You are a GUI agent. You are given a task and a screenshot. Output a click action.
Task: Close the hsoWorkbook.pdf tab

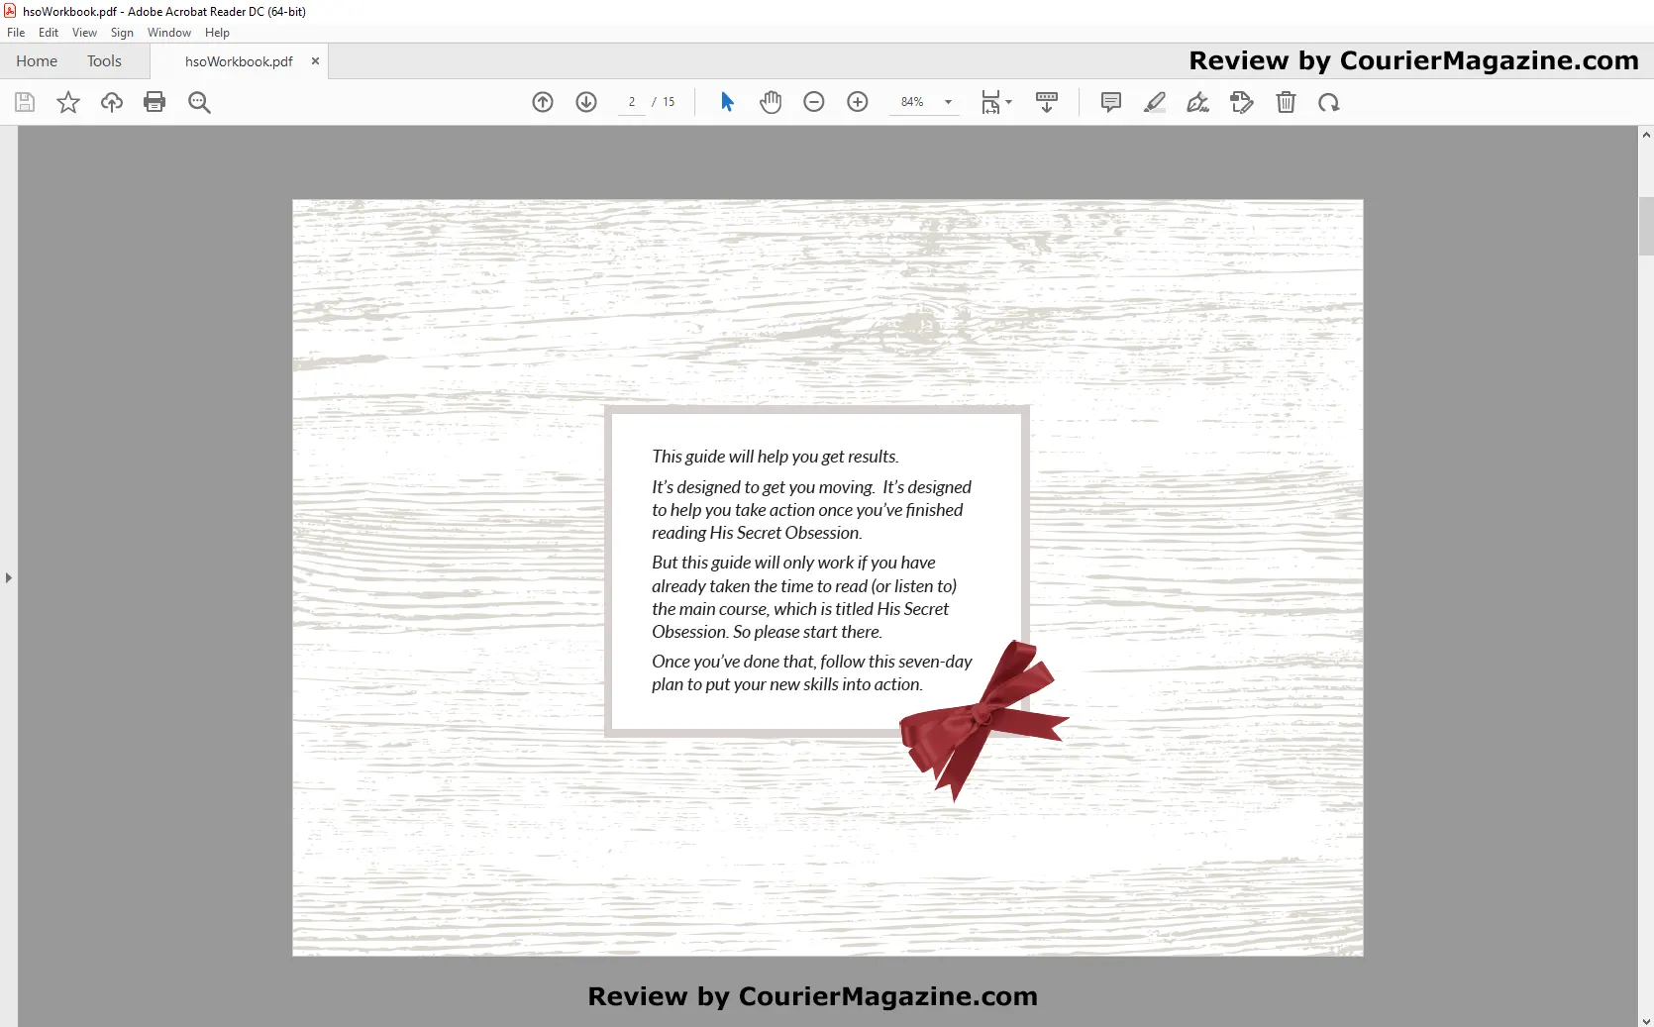315,60
